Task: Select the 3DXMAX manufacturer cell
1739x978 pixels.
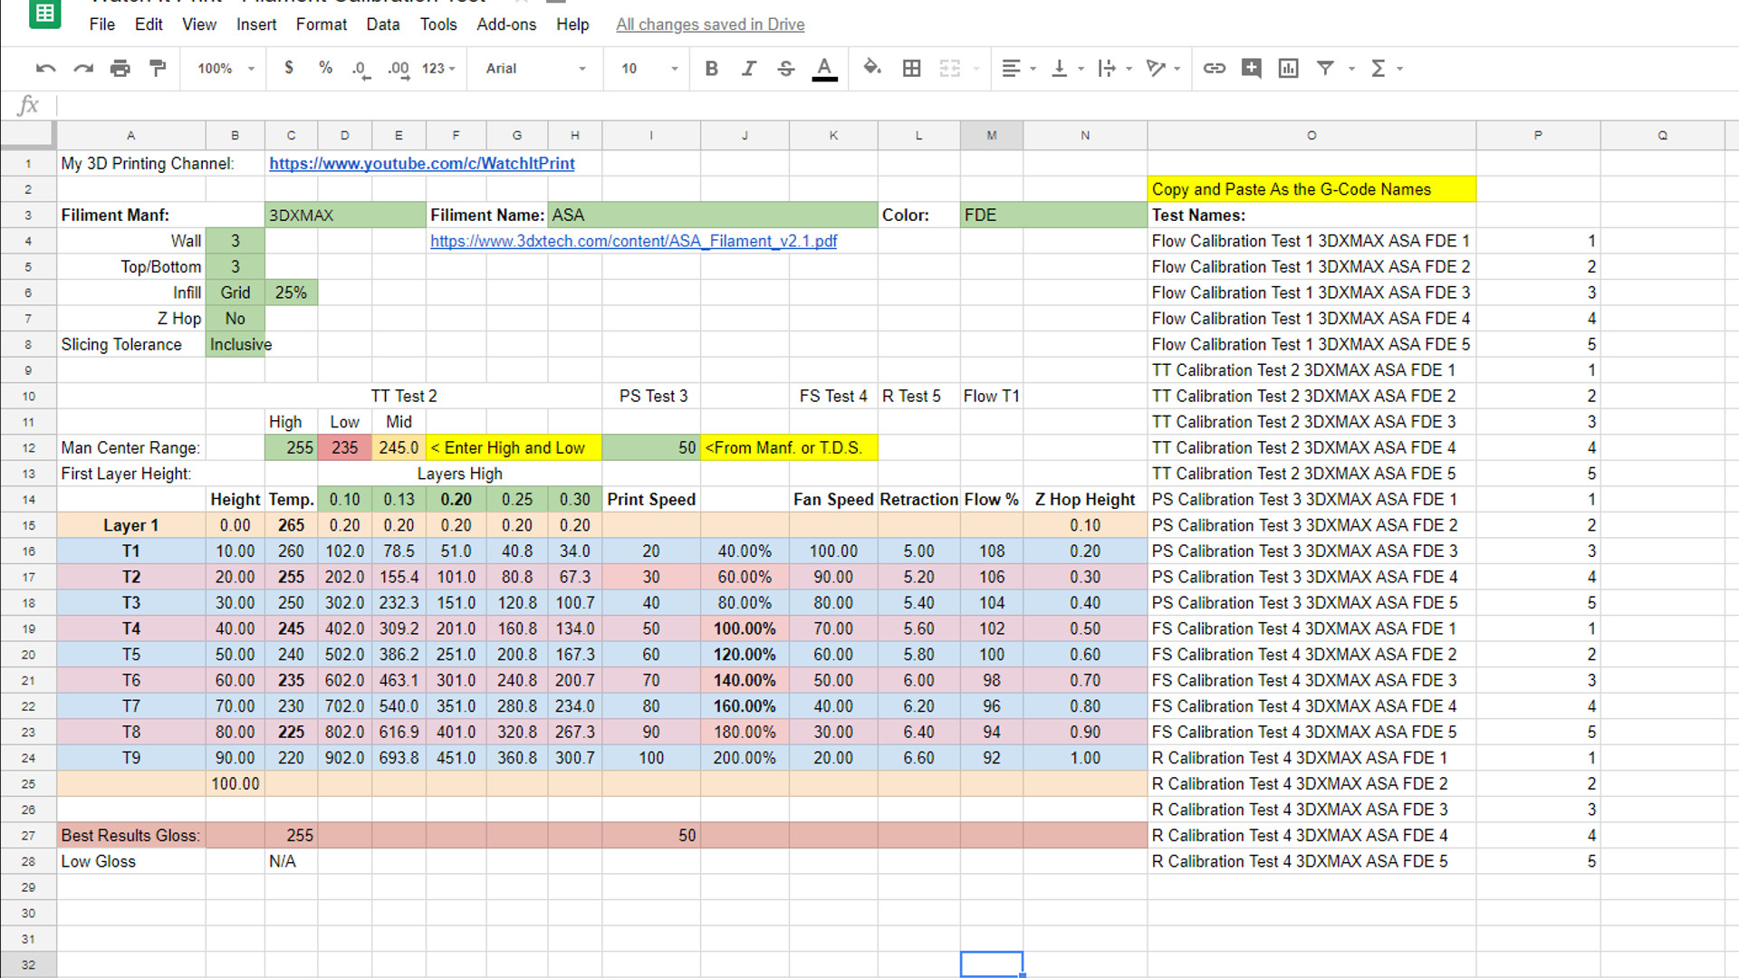Action: [345, 216]
